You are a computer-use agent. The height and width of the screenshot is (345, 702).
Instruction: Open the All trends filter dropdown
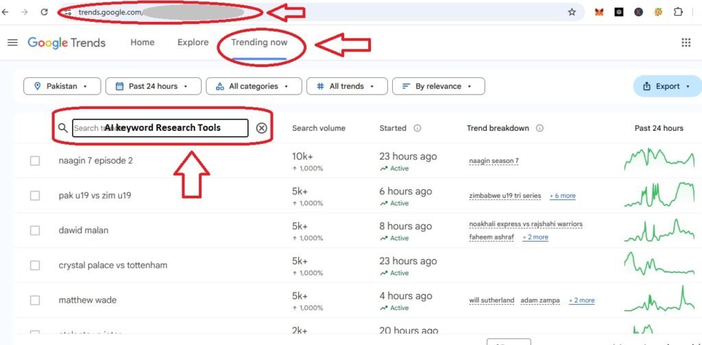coord(347,86)
